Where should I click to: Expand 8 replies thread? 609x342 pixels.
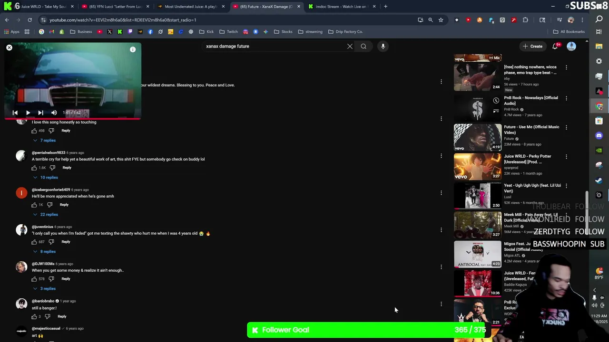(x=44, y=251)
